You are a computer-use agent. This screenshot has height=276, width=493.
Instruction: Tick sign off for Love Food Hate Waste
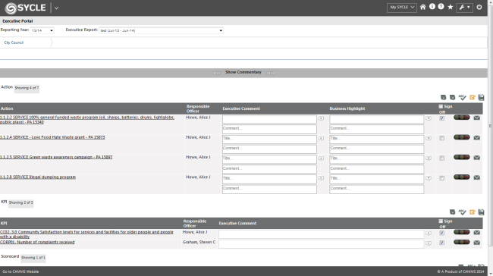[441, 138]
